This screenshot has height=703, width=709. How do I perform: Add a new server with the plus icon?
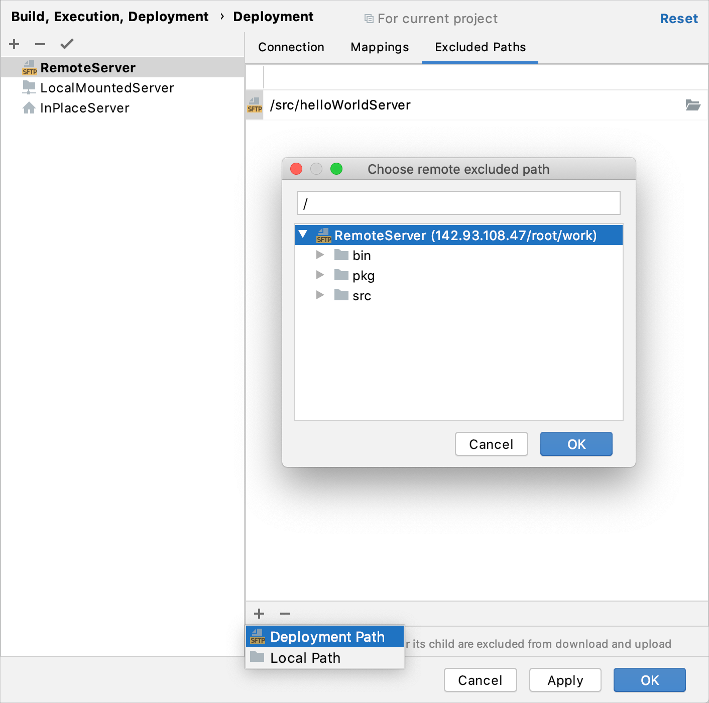(x=14, y=44)
